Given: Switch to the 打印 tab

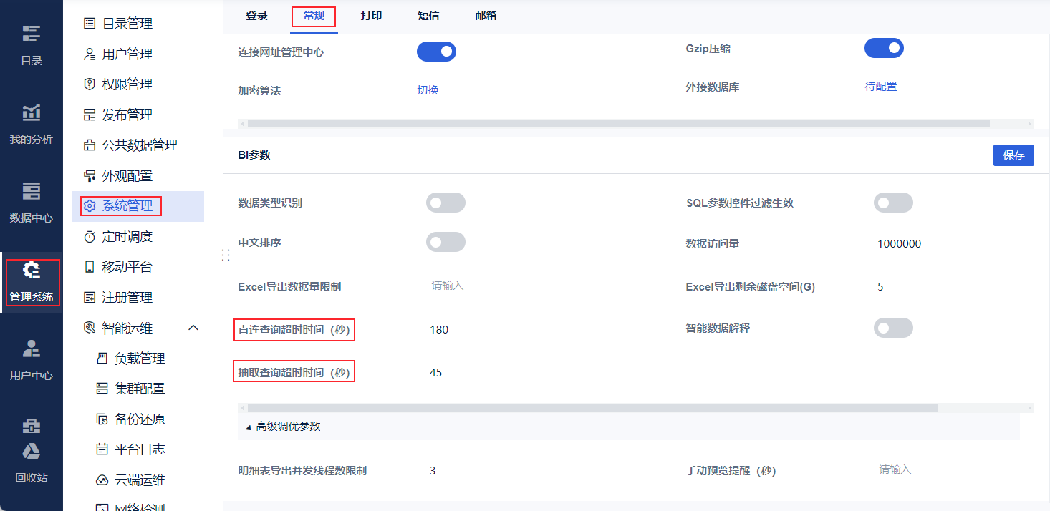Looking at the screenshot, I should (x=371, y=16).
